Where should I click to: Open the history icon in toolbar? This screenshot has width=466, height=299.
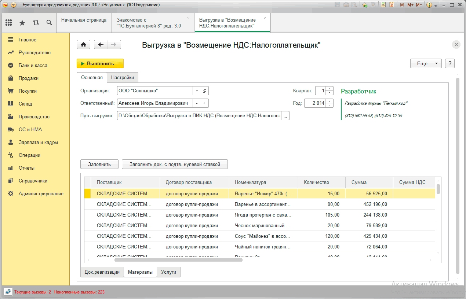[x=36, y=23]
